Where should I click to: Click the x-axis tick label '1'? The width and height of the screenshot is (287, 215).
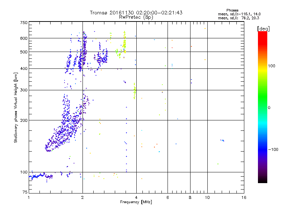tap(29, 197)
